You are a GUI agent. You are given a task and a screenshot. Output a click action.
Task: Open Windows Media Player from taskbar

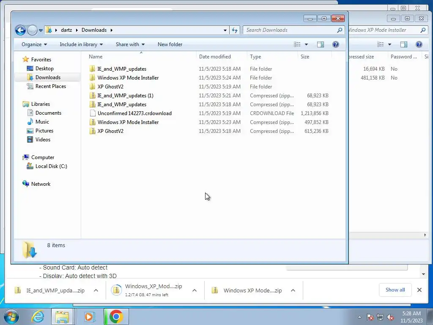89,317
